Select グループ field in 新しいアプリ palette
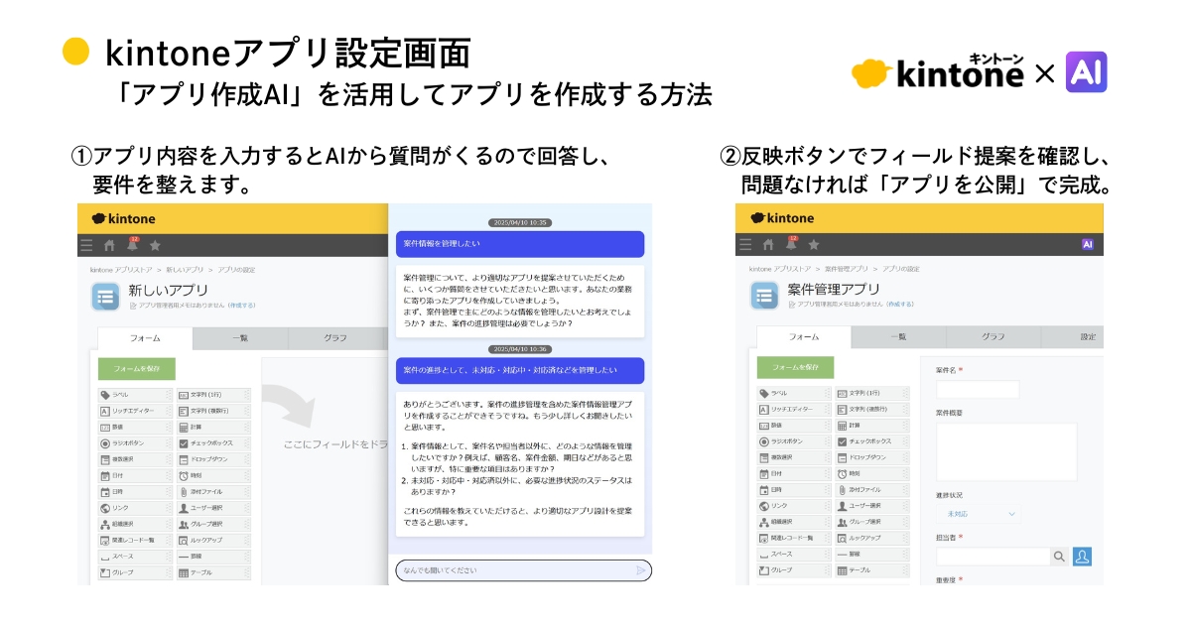This screenshot has height=625, width=1191. click(135, 571)
